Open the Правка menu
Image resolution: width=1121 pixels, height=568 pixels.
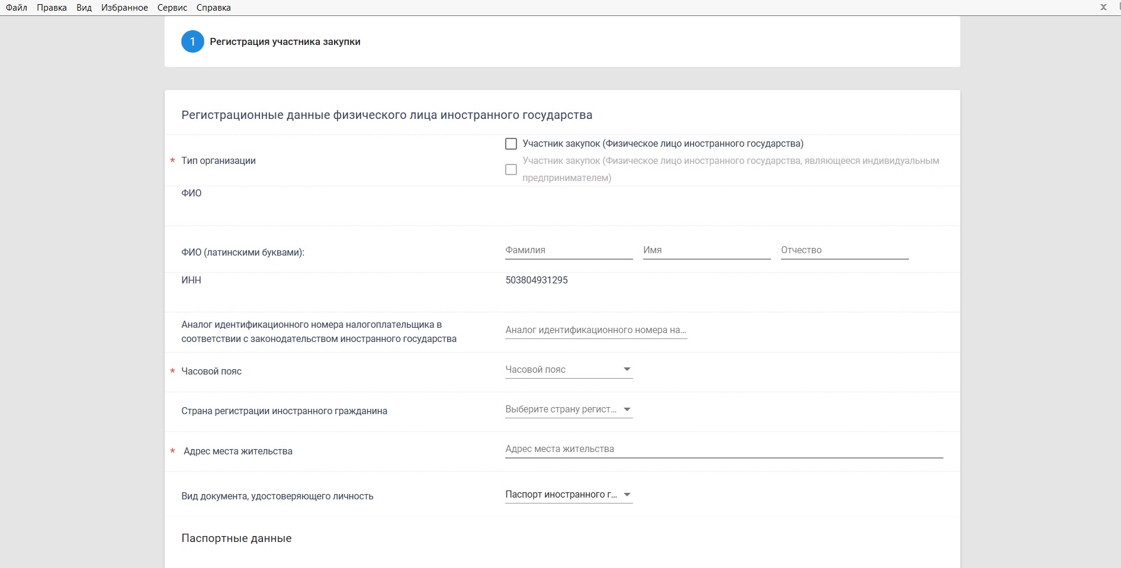point(52,8)
